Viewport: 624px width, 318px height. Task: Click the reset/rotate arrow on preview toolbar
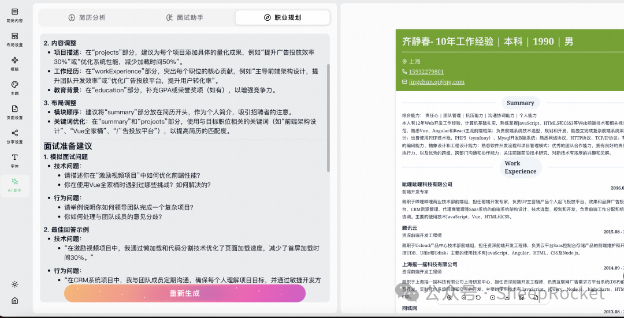(x=478, y=297)
